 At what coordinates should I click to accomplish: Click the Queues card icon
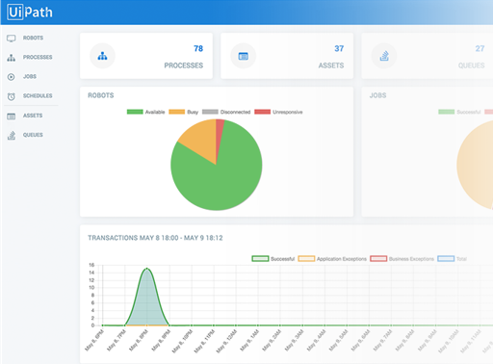click(384, 56)
